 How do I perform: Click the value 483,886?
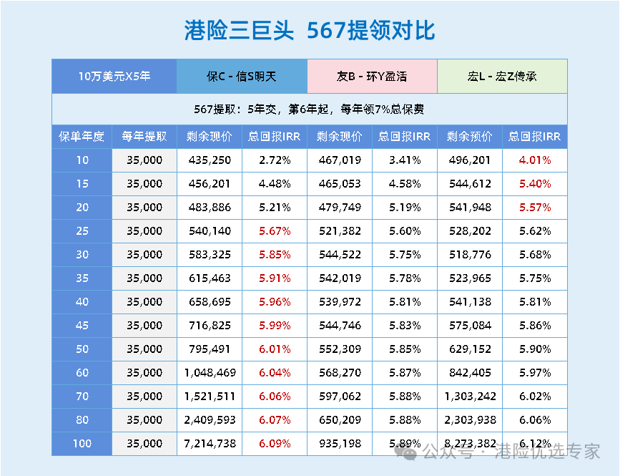[210, 208]
